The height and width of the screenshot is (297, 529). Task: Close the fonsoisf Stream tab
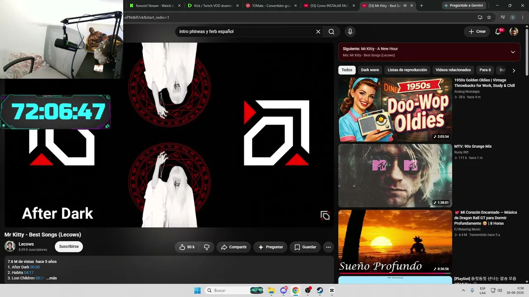coord(179,6)
